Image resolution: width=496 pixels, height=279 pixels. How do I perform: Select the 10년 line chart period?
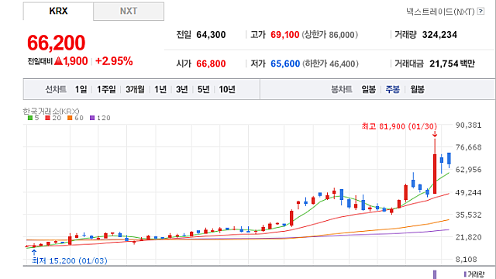point(227,90)
